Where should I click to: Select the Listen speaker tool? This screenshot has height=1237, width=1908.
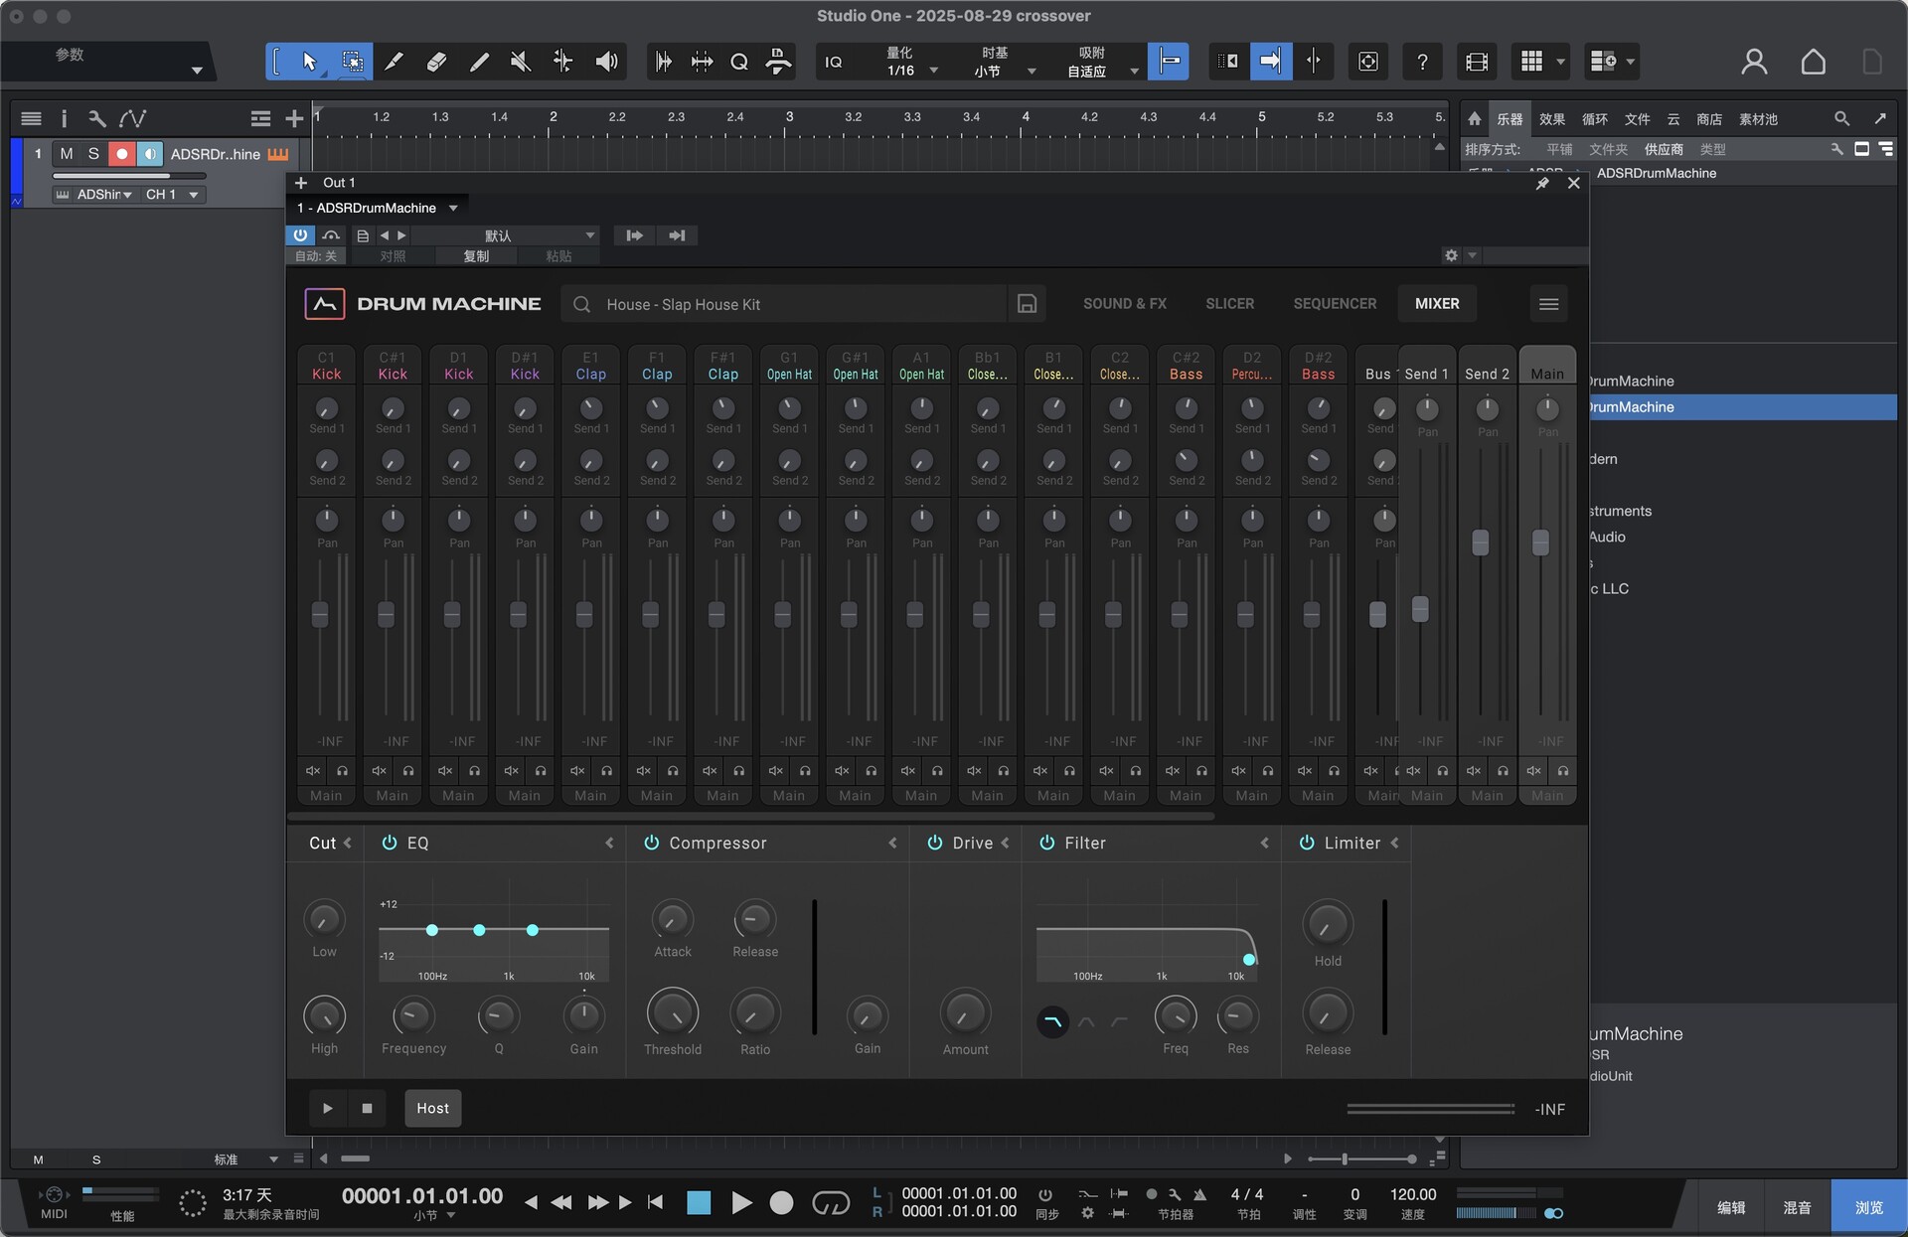click(x=605, y=62)
